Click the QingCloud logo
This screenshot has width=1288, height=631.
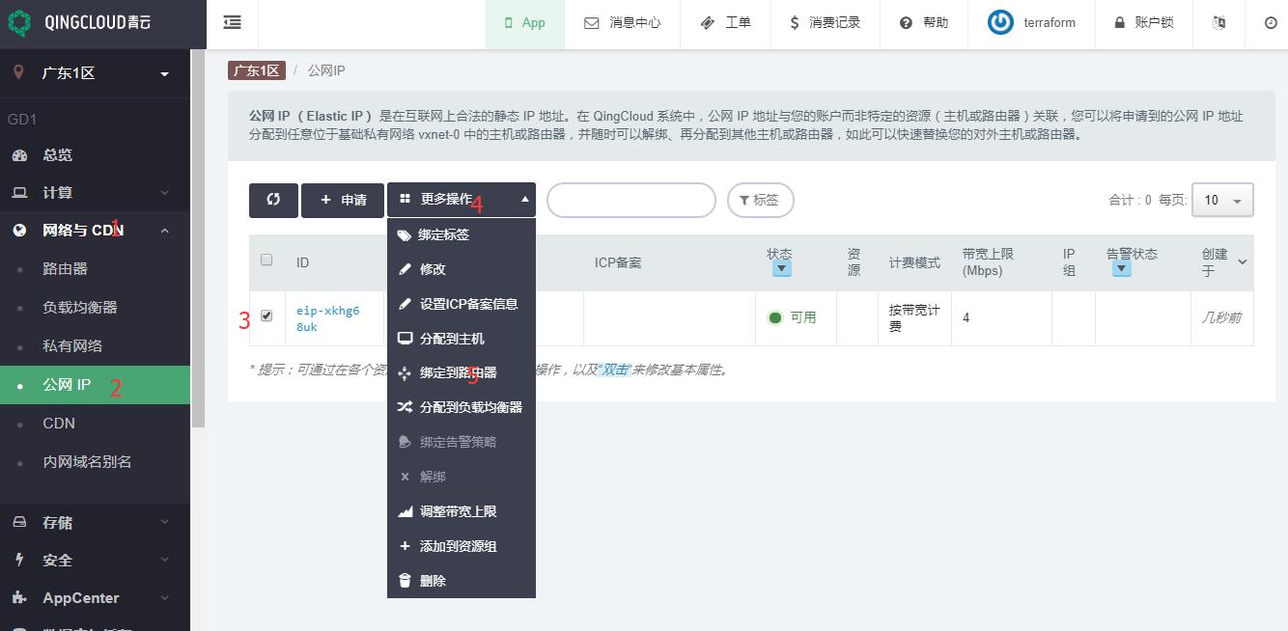click(19, 22)
